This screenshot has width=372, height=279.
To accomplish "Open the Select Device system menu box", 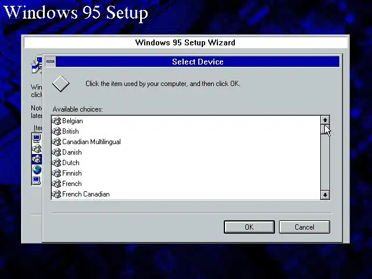I will [51, 62].
